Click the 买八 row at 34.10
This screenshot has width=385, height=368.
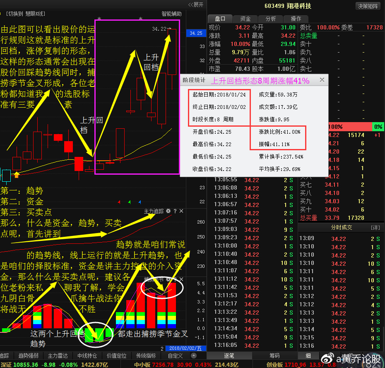pyautogui.click(x=341, y=193)
